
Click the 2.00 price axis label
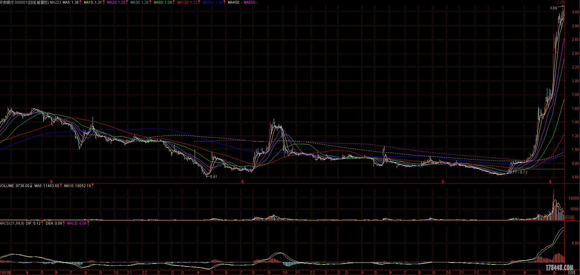pyautogui.click(x=575, y=81)
